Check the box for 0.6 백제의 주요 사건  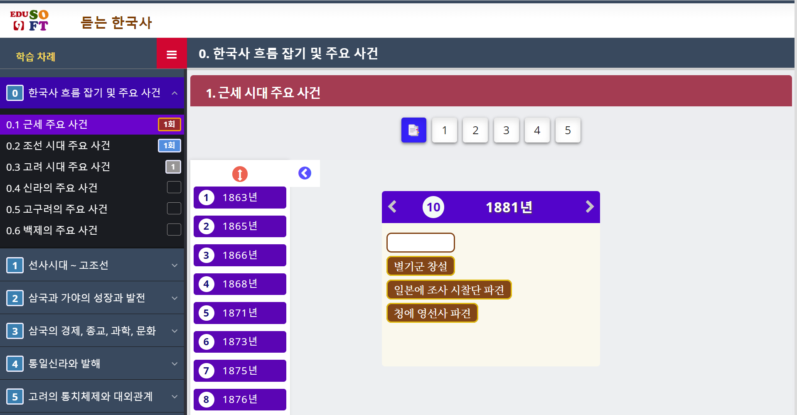pyautogui.click(x=174, y=230)
